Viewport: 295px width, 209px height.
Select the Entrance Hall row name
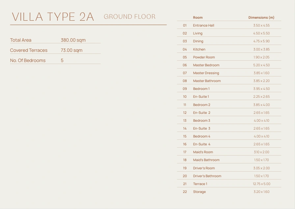(x=203, y=25)
